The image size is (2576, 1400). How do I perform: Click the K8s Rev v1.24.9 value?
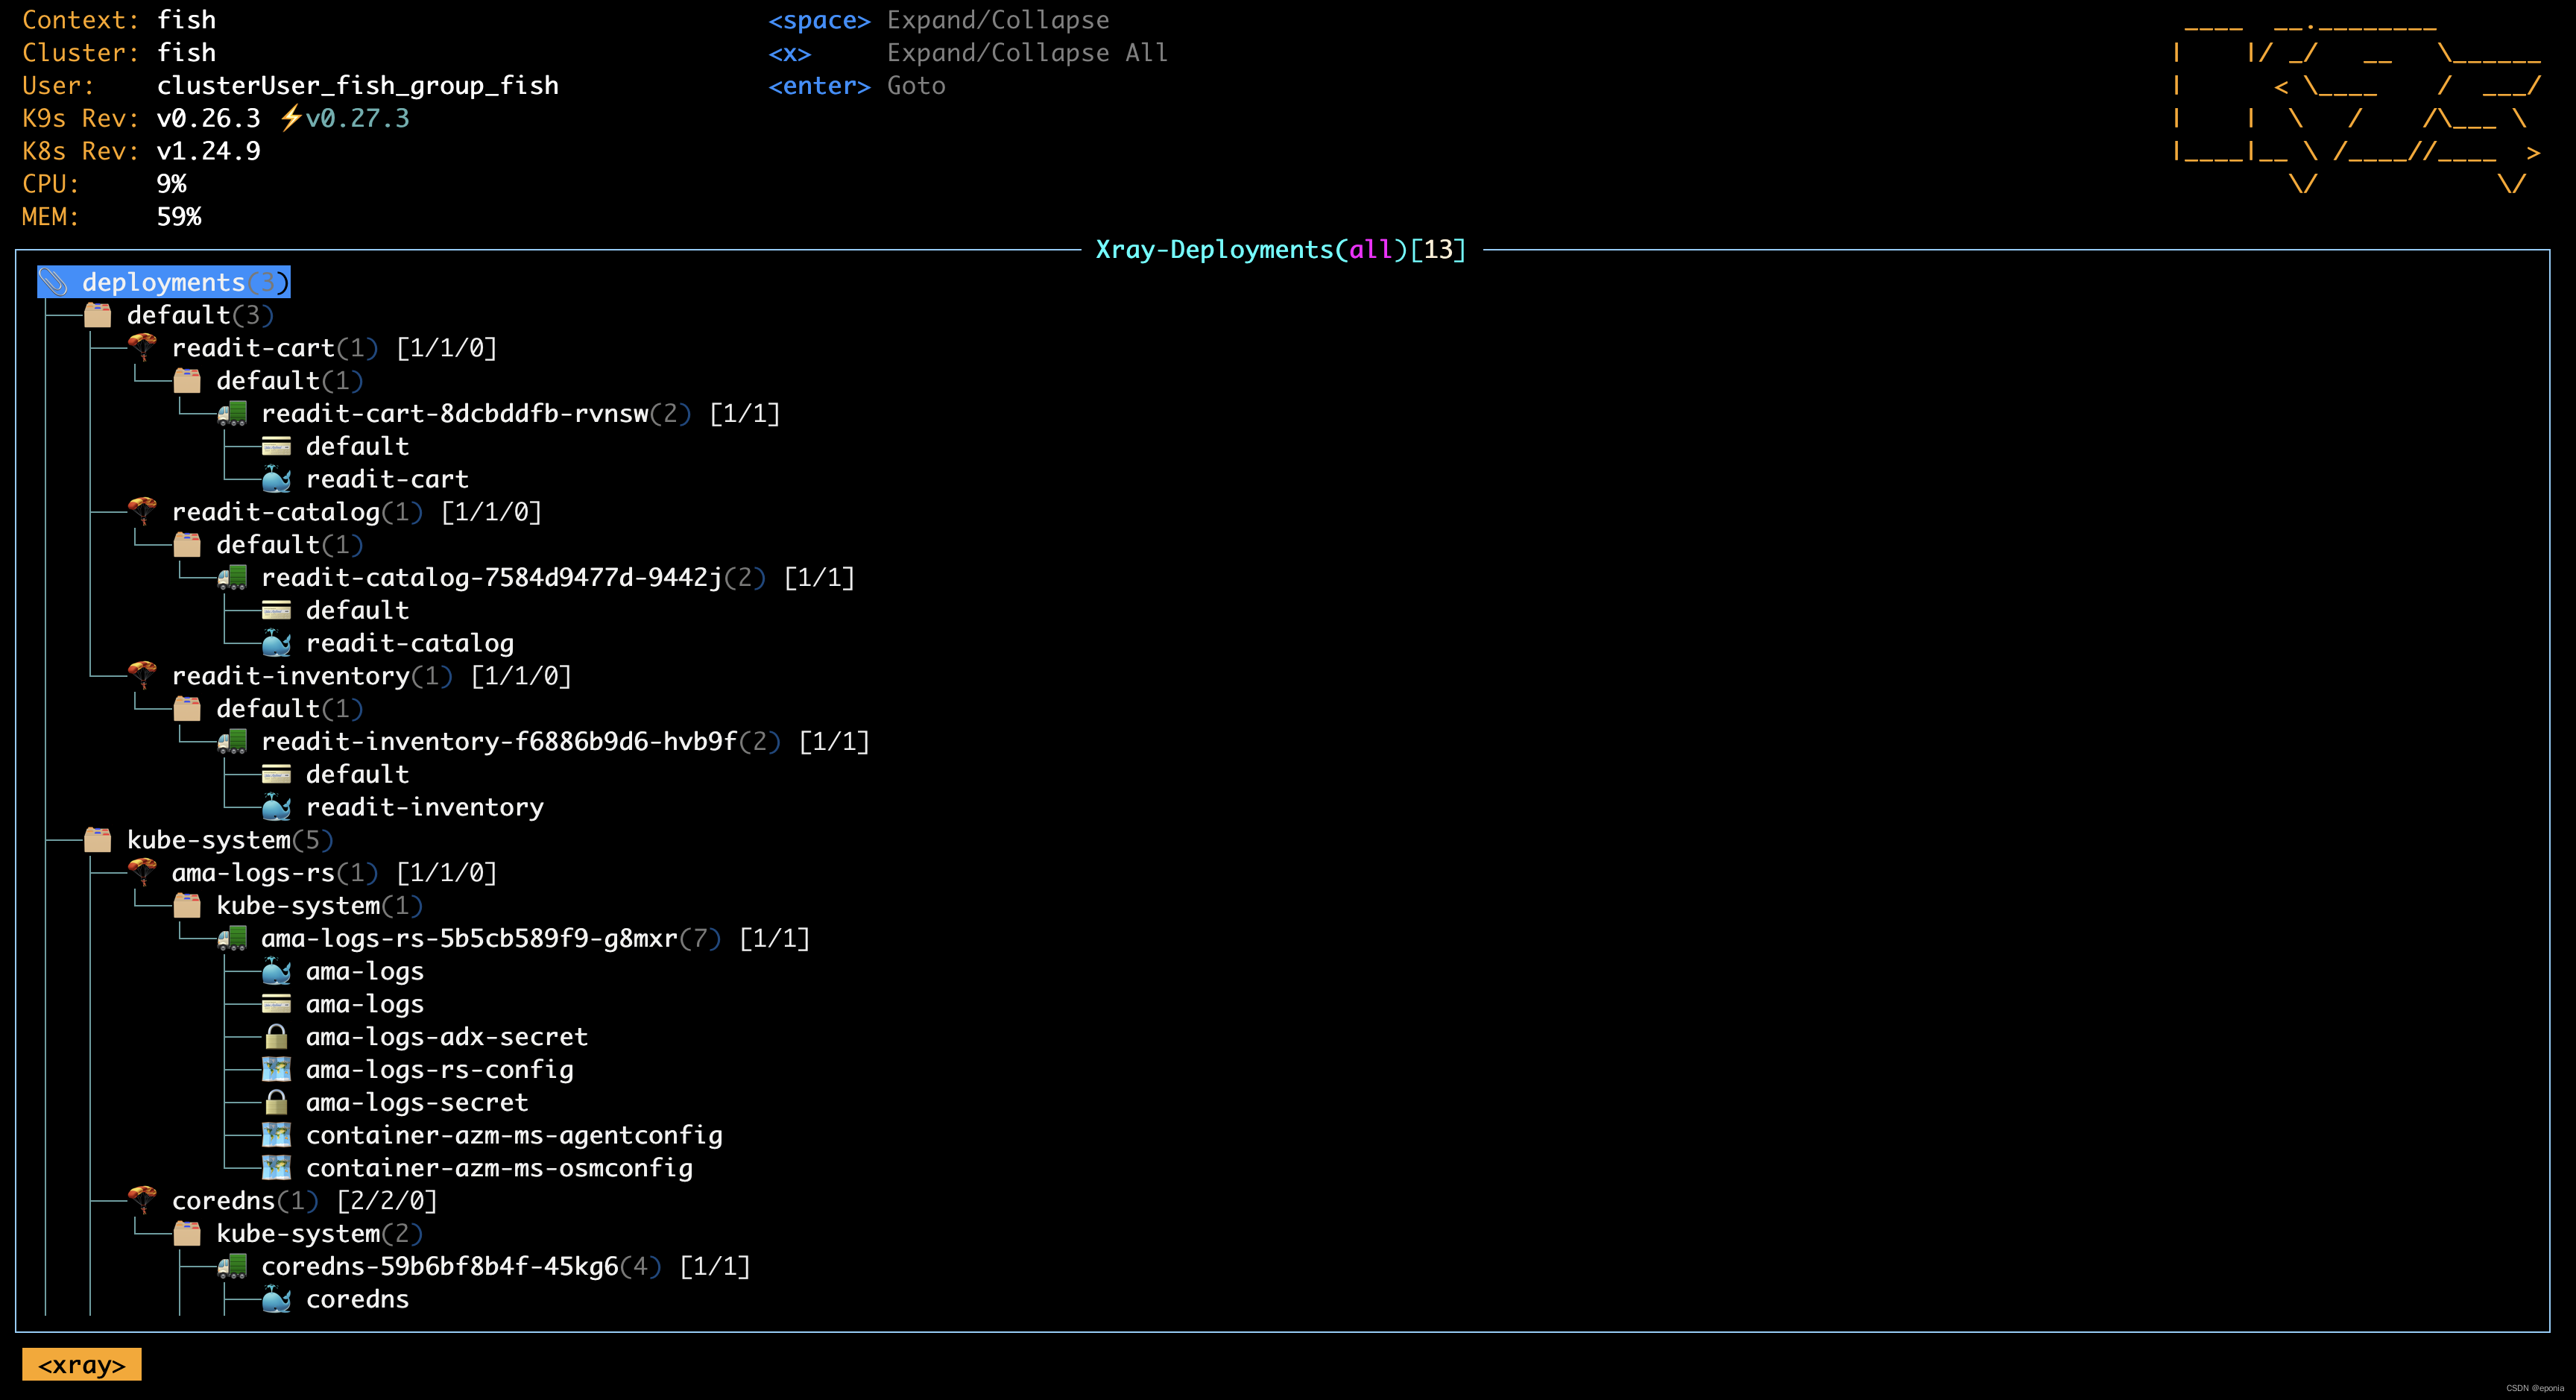(x=208, y=151)
